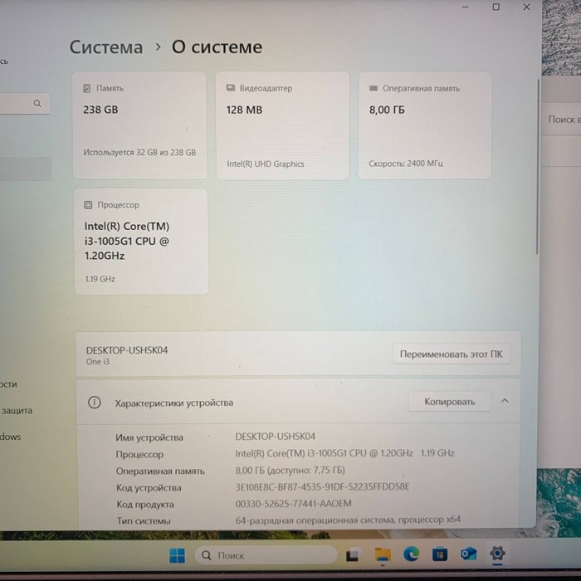
Task: Click the Settings sidebar search field
Action: point(24,104)
